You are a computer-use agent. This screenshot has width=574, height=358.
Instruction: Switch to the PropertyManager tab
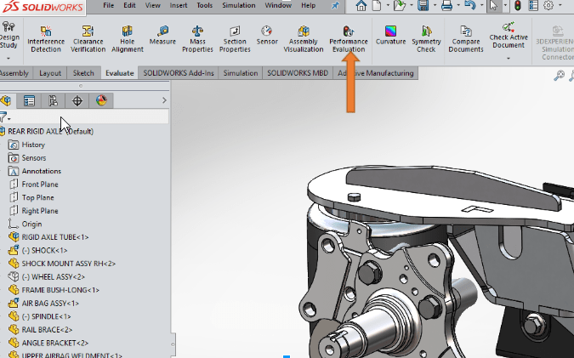(29, 100)
